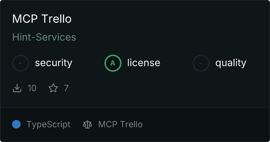Click the star count of 7
Viewport: 270px width, 142px height.
(66, 88)
